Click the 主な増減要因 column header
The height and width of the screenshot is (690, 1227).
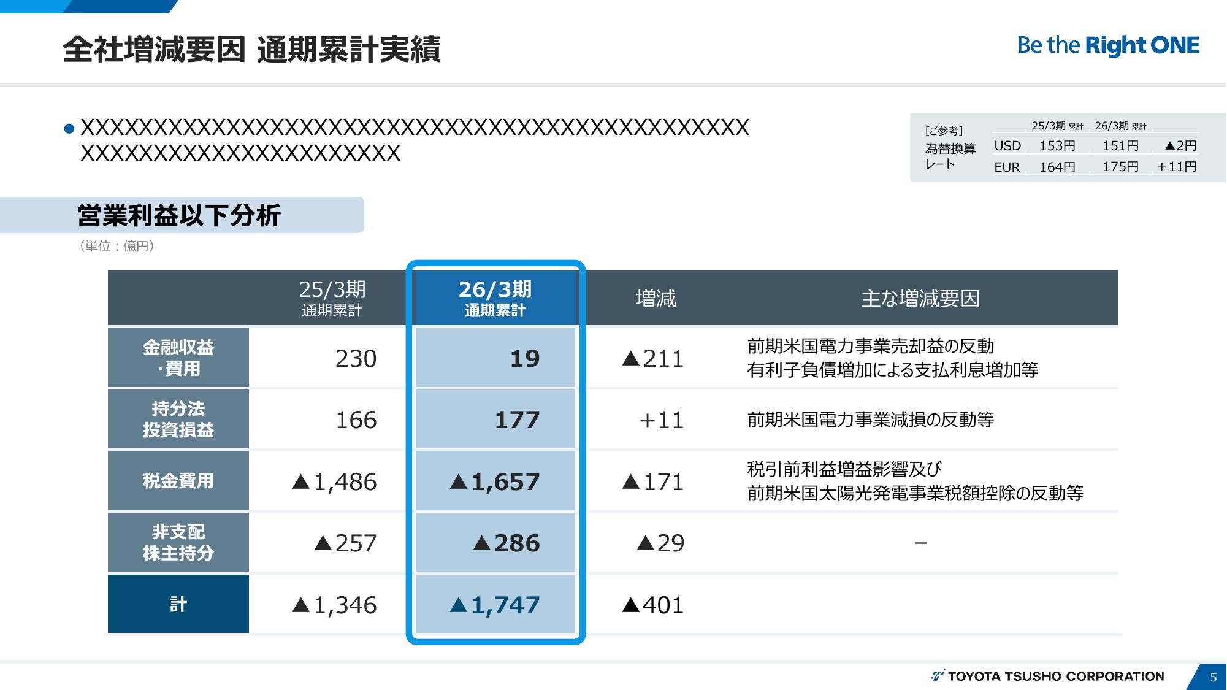[920, 299]
